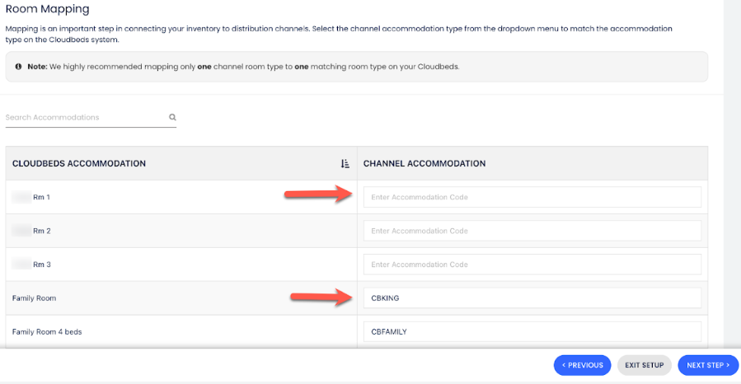Click the accommodation code field for Rm 3
This screenshot has height=384, width=741.
point(532,265)
